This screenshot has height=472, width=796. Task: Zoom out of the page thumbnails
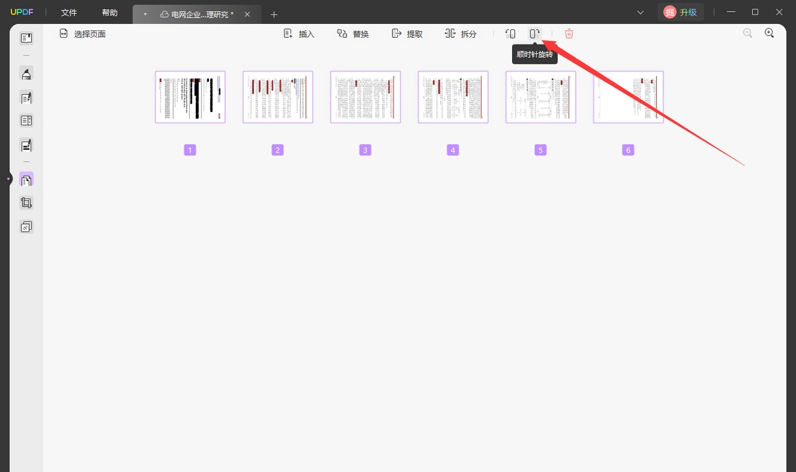(x=748, y=33)
